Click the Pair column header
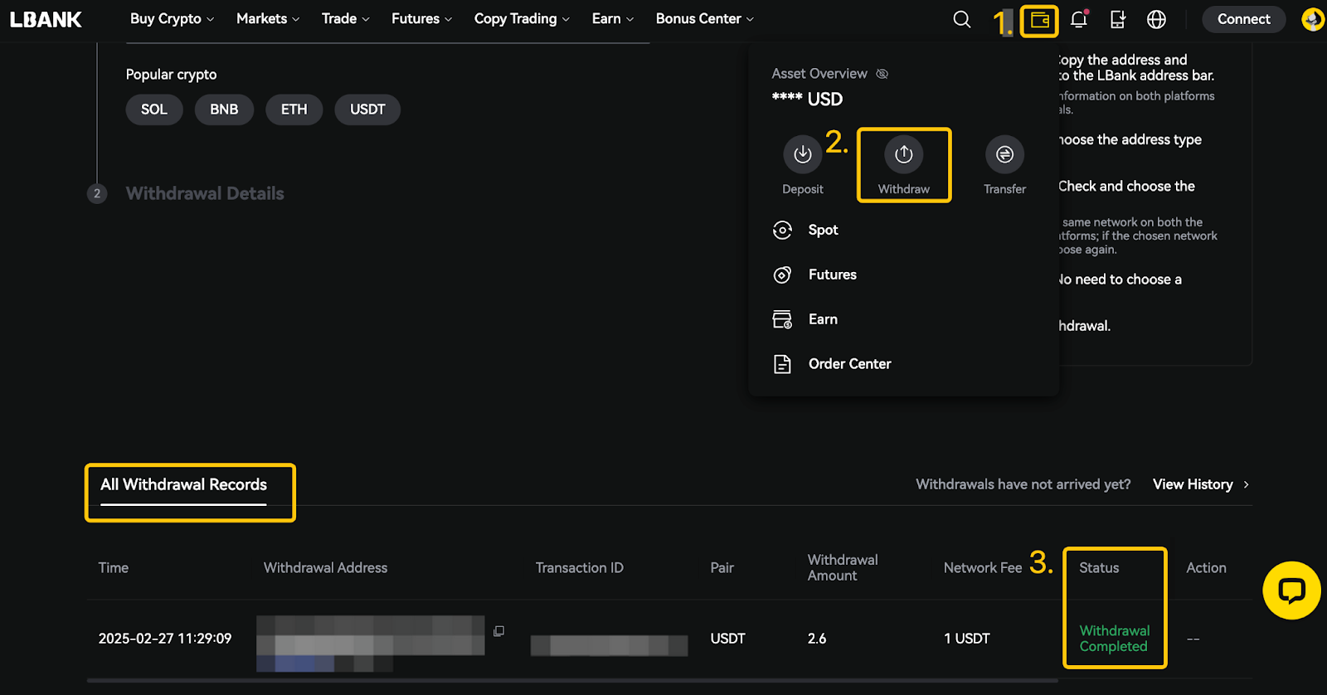 [722, 568]
